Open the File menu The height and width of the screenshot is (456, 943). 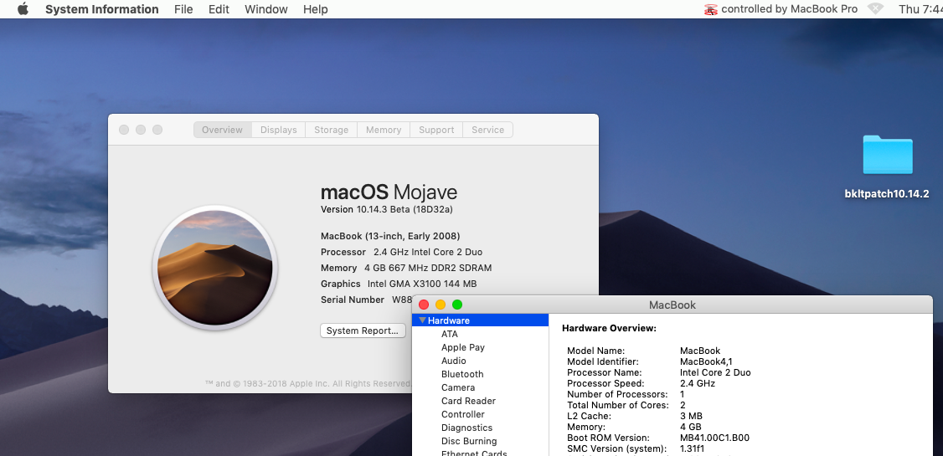(183, 9)
